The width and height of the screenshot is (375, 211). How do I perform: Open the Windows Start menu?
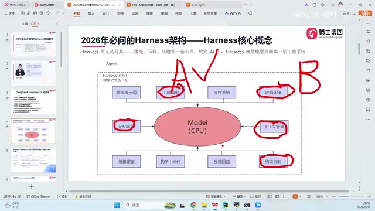coord(117,205)
